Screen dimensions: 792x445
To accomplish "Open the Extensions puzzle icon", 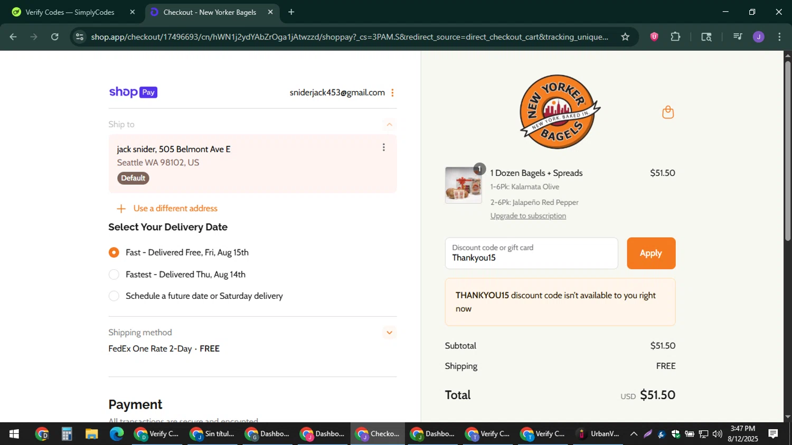I will click(x=675, y=37).
